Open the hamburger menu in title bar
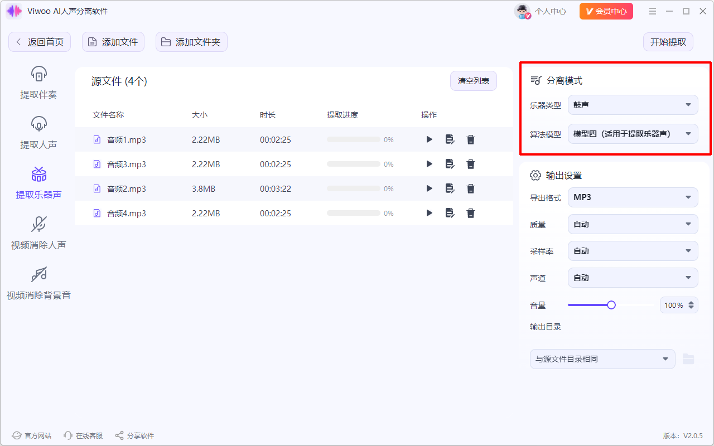 click(653, 11)
